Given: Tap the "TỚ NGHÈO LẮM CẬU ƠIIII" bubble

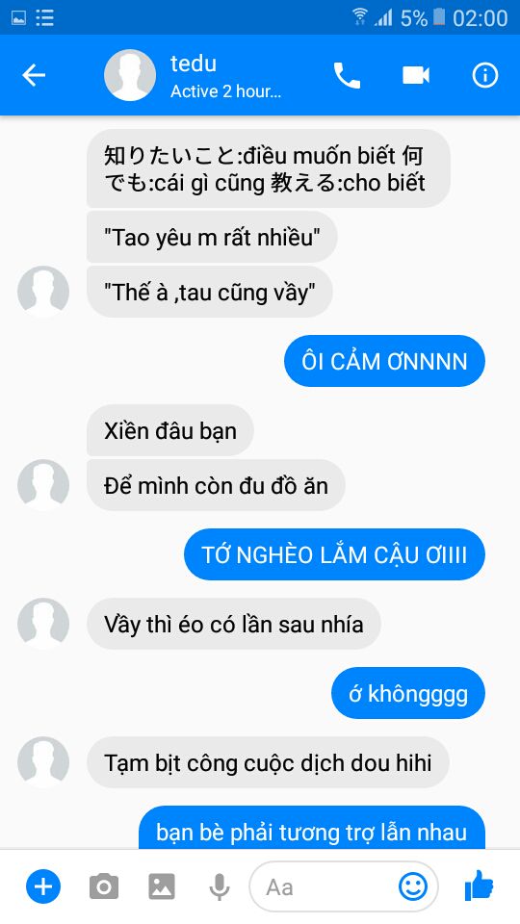Looking at the screenshot, I should pos(334,554).
